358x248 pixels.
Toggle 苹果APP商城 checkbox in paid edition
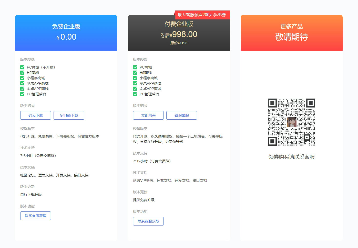tap(135, 83)
